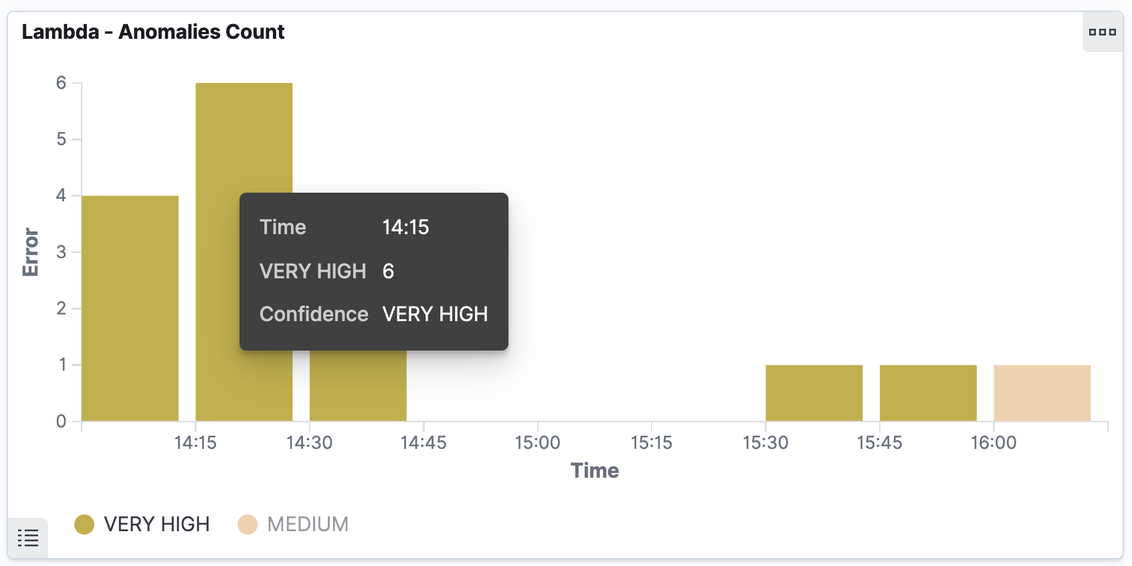
Task: Select the 14:30 bar behind the tooltip
Action: coord(358,385)
